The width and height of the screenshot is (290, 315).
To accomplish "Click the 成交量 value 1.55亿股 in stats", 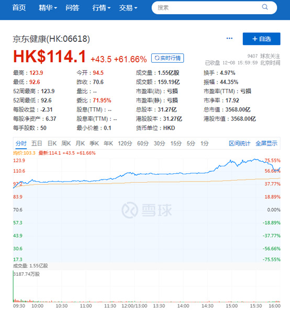I will tap(169, 73).
